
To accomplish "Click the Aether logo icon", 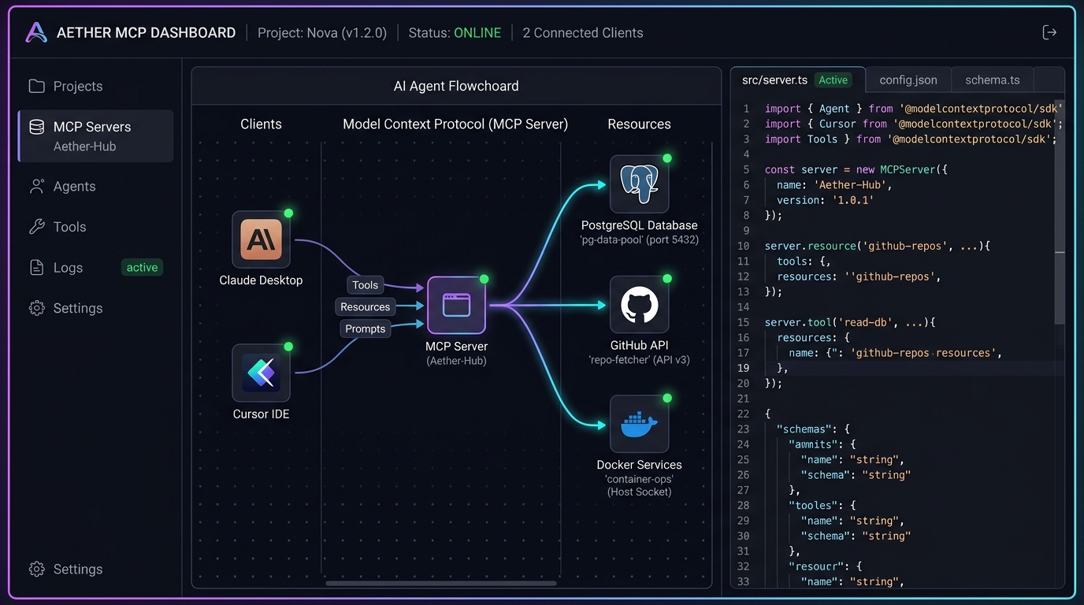I will pyautogui.click(x=36, y=32).
